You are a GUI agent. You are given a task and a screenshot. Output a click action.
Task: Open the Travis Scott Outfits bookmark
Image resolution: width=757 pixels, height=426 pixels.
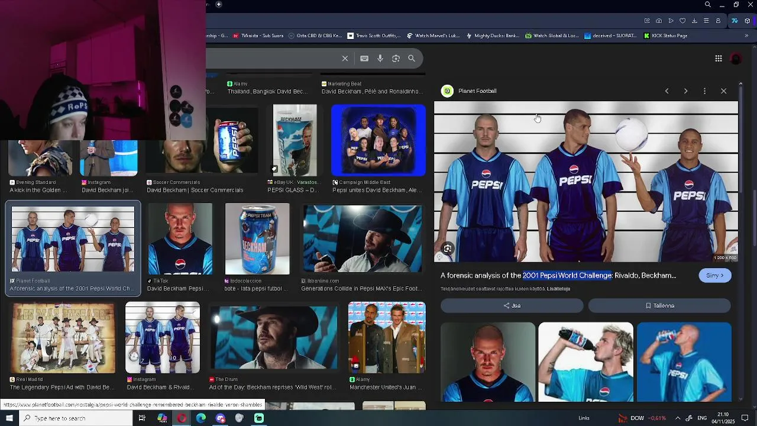click(374, 35)
